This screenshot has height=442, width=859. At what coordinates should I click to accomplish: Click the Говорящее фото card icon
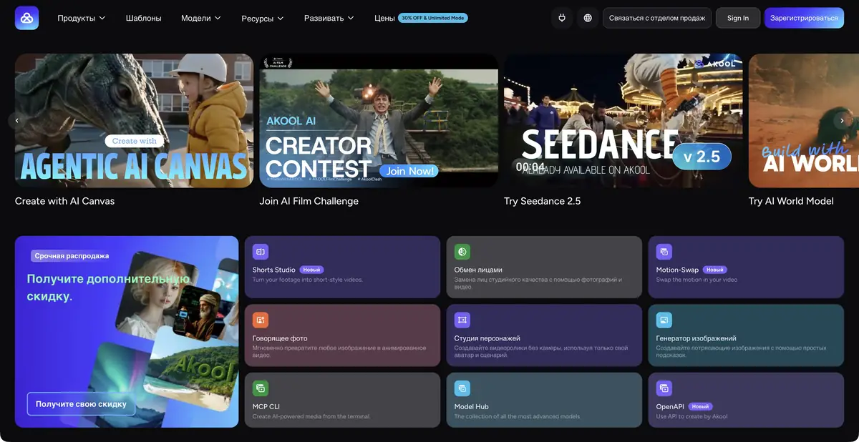(x=261, y=320)
